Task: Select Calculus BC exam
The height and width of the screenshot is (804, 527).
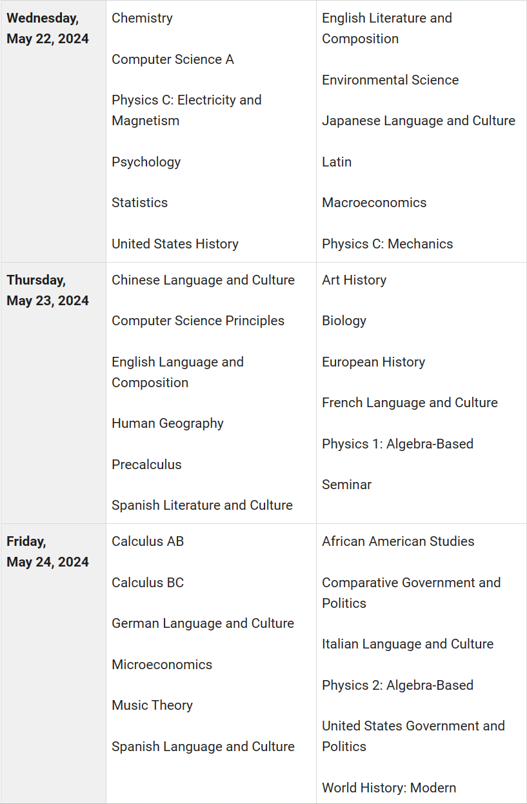Action: click(x=148, y=583)
